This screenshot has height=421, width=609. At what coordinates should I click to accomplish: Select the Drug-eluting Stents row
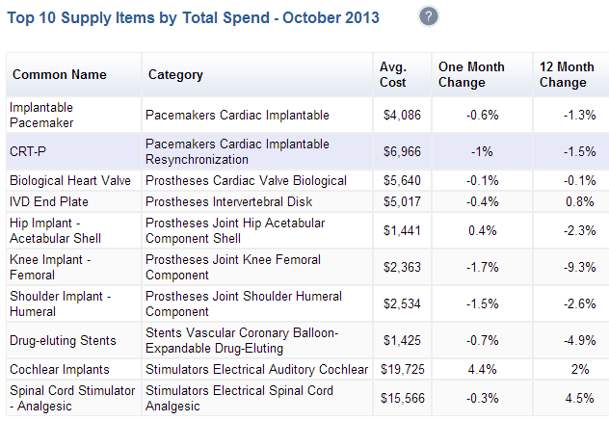(x=63, y=341)
